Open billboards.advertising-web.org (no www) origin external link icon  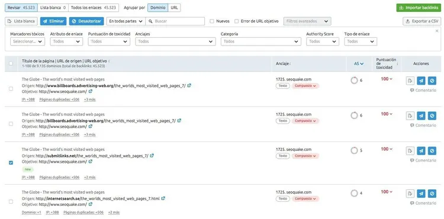pyautogui.click(x=179, y=121)
